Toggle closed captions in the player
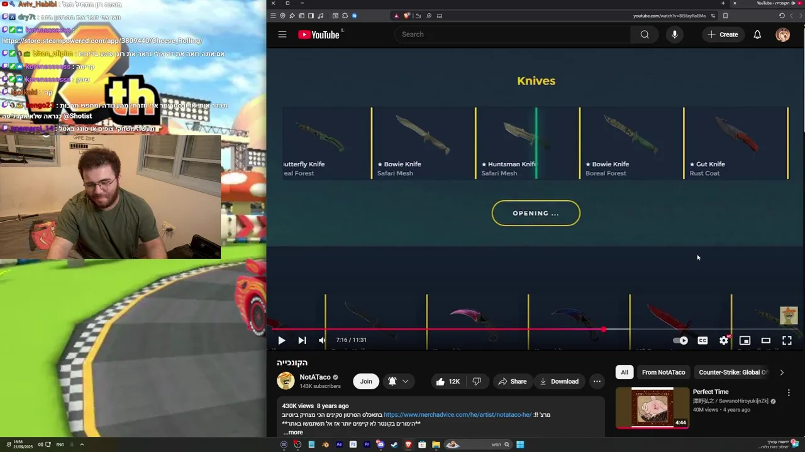805x452 pixels. (702, 340)
